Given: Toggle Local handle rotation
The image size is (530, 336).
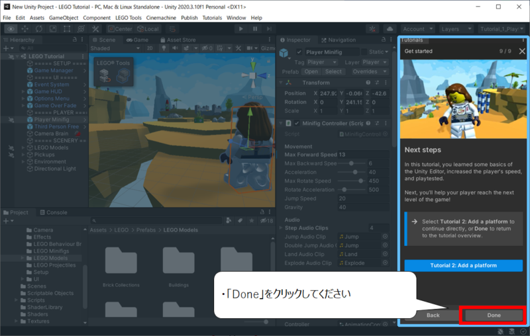Looking at the screenshot, I should tap(148, 29).
